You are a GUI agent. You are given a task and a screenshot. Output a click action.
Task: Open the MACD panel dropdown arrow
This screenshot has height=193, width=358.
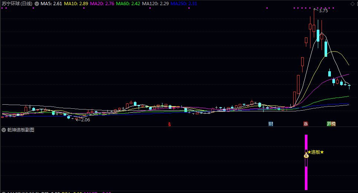tap(4, 193)
